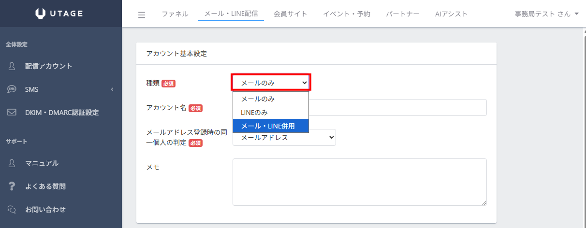Click the SMS speech bubble icon
This screenshot has width=586, height=228.
12,89
